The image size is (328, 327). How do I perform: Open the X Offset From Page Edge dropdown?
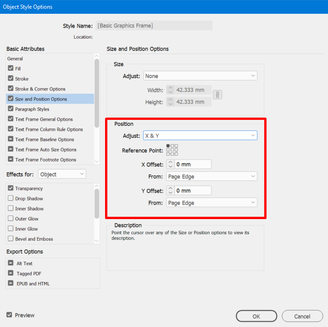(x=211, y=176)
